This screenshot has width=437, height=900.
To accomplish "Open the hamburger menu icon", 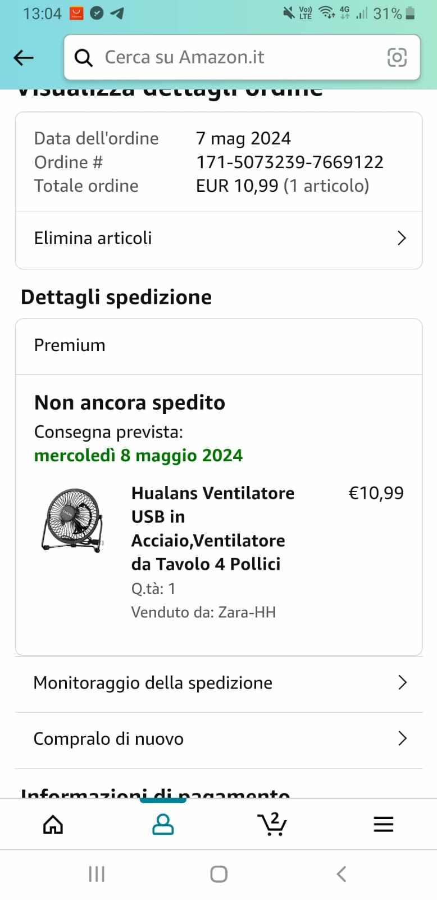I will pos(384,825).
